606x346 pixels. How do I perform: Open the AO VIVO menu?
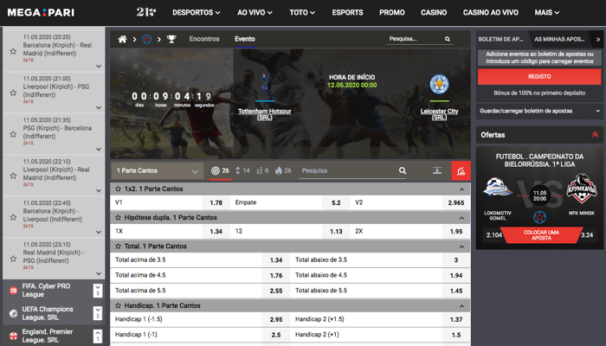point(255,13)
